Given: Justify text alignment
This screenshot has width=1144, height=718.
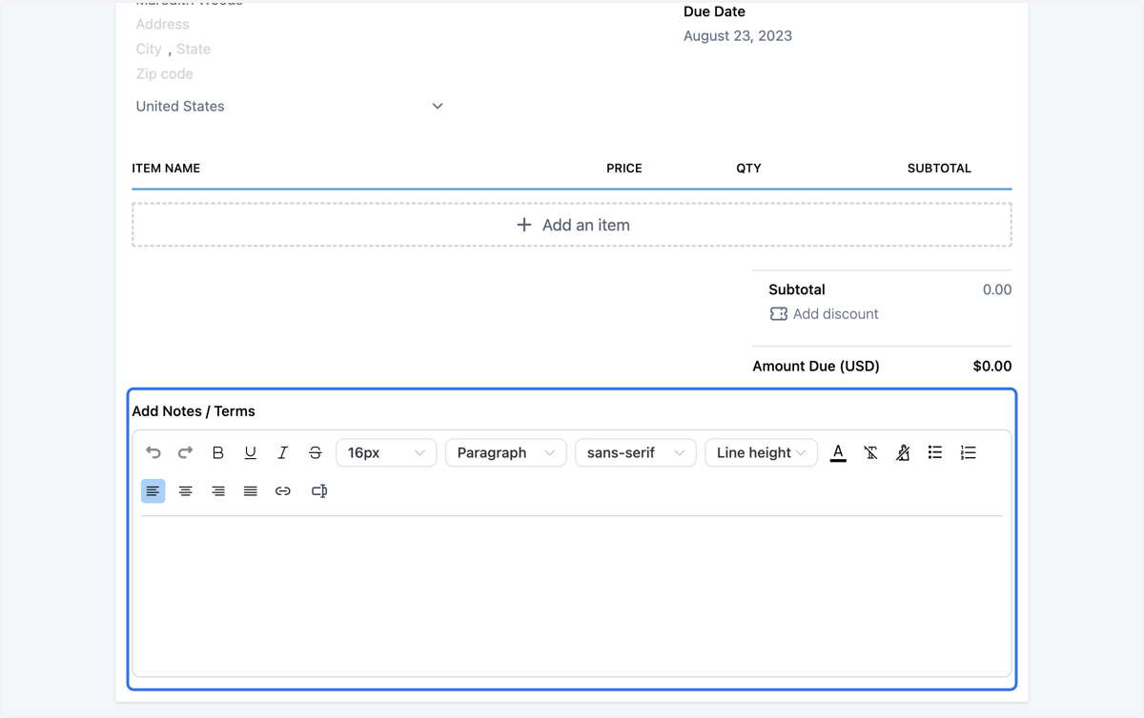Looking at the screenshot, I should 251,490.
